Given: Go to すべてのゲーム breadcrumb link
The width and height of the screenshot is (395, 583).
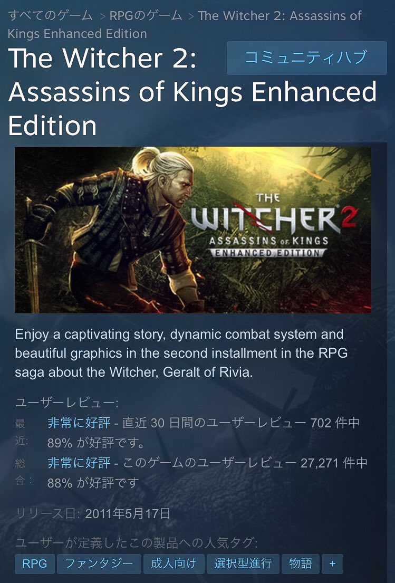Looking at the screenshot, I should 50,16.
